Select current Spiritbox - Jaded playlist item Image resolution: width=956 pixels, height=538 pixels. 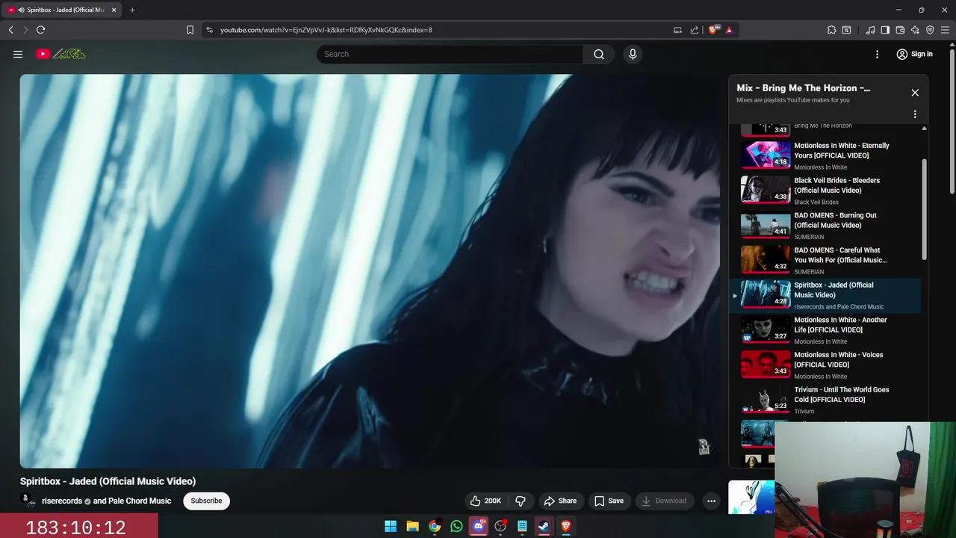point(825,295)
